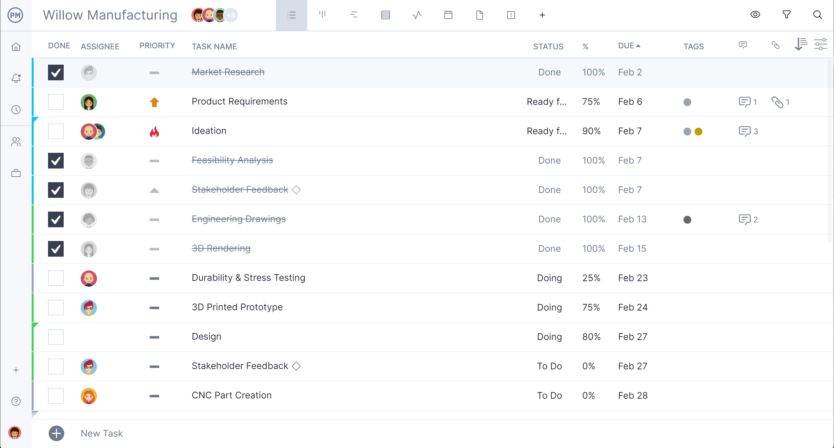Check the Durability & Stress Testing done checkbox
Viewport: 834px width, 448px height.
(x=55, y=278)
